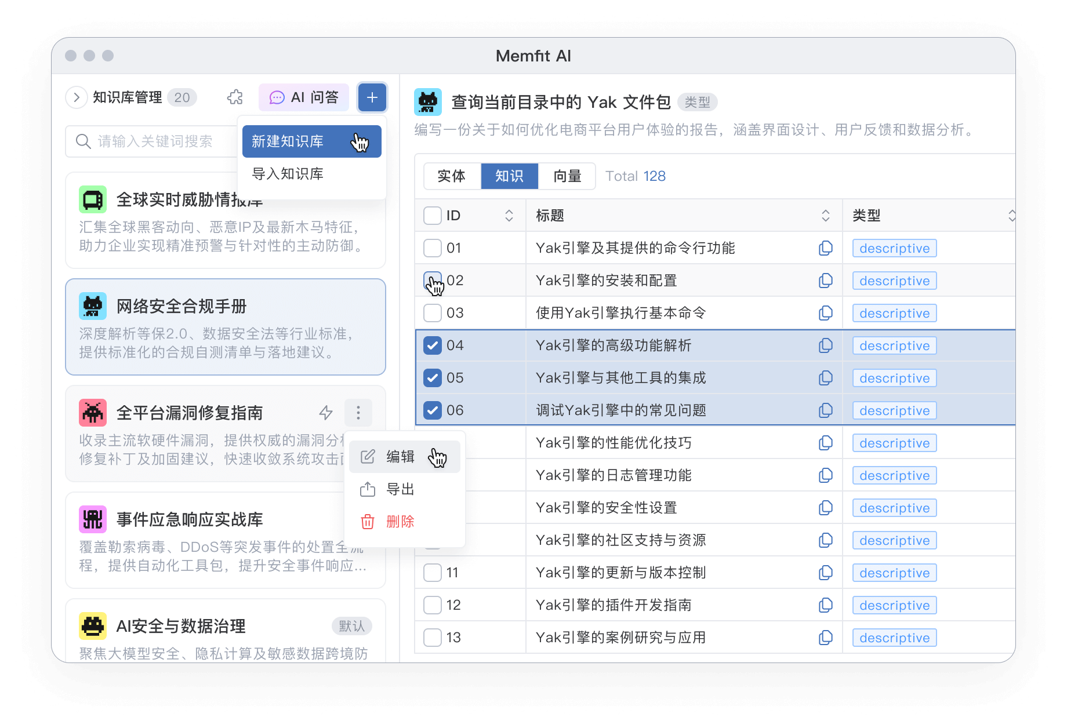Tick the checkbox for row 13

pyautogui.click(x=433, y=638)
